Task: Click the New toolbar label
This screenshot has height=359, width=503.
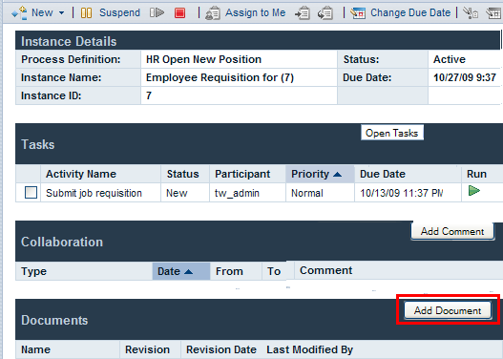Action: coord(42,12)
